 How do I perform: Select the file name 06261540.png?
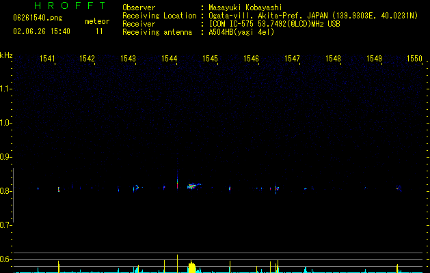(38, 18)
